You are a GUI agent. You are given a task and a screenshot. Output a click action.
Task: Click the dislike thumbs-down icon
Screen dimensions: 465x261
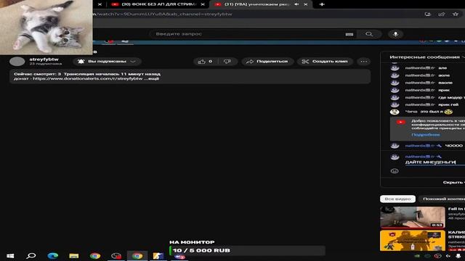(x=227, y=61)
